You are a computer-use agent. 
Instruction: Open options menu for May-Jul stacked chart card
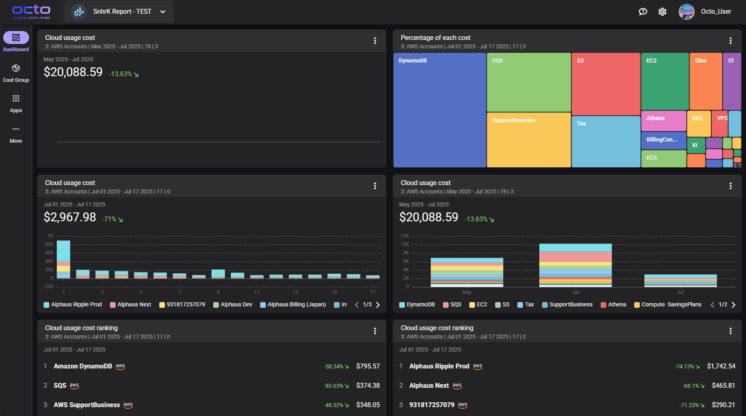click(x=731, y=186)
